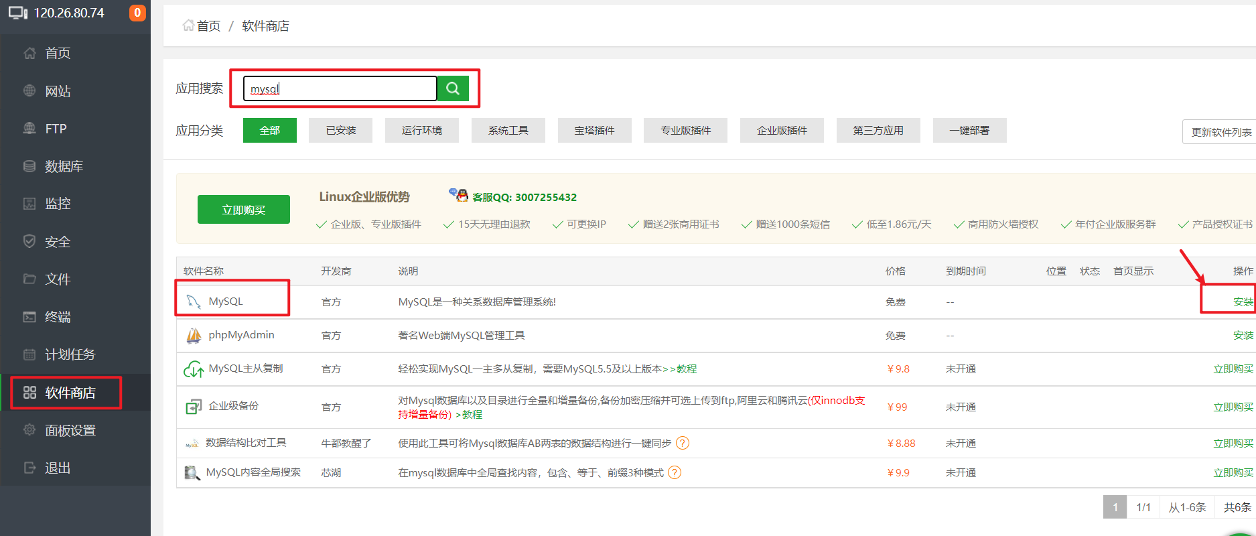Screen dimensions: 1256x536
Task: Select the 全部 category tab
Action: (270, 130)
